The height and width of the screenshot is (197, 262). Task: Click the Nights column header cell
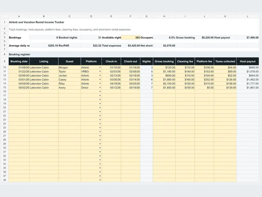(x=147, y=61)
